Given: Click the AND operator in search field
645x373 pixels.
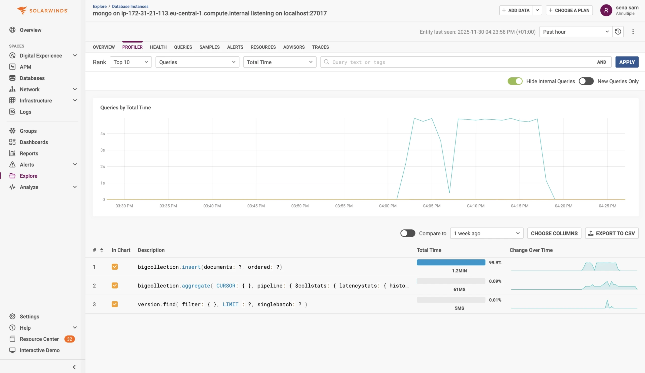Looking at the screenshot, I should coord(601,62).
